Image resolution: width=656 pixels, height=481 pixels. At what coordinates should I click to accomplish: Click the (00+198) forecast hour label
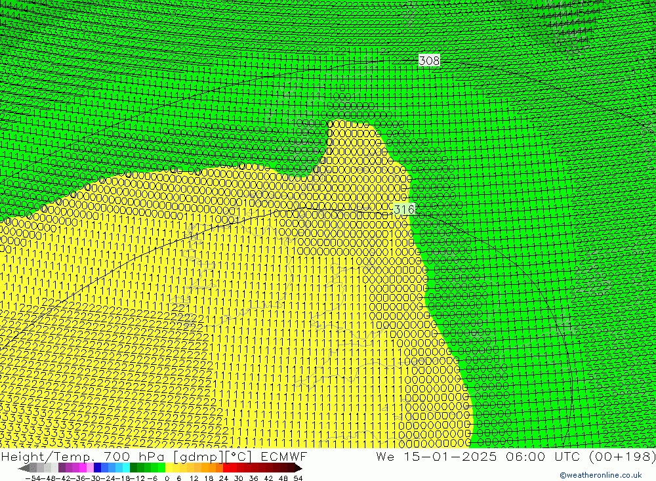(x=622, y=456)
